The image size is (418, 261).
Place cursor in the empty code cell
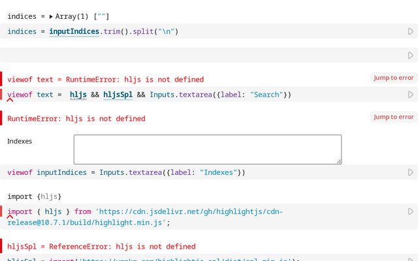196,55
